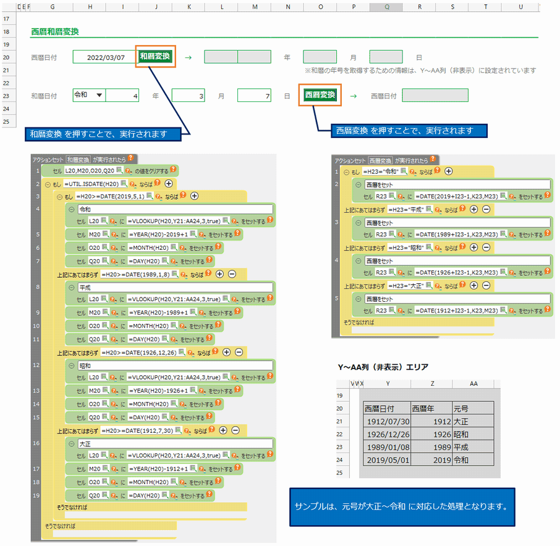560x546 pixels.
Task: Collapse the 昭和 comment block
Action: [72, 365]
